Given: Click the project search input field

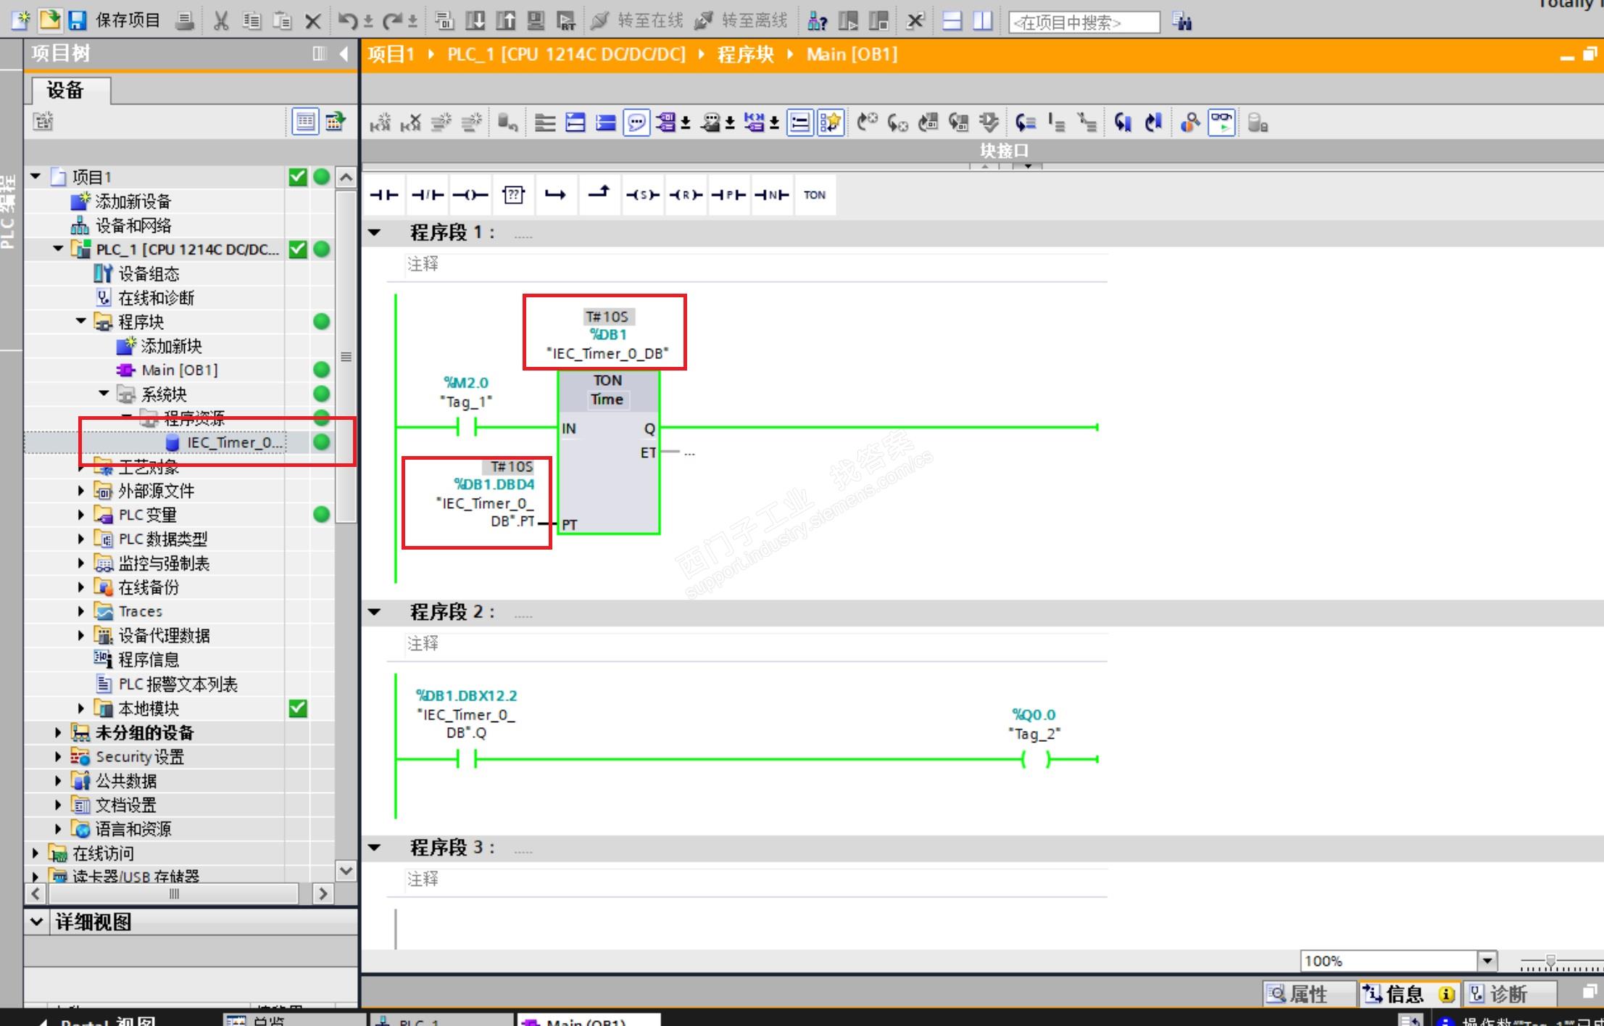Looking at the screenshot, I should (1082, 22).
